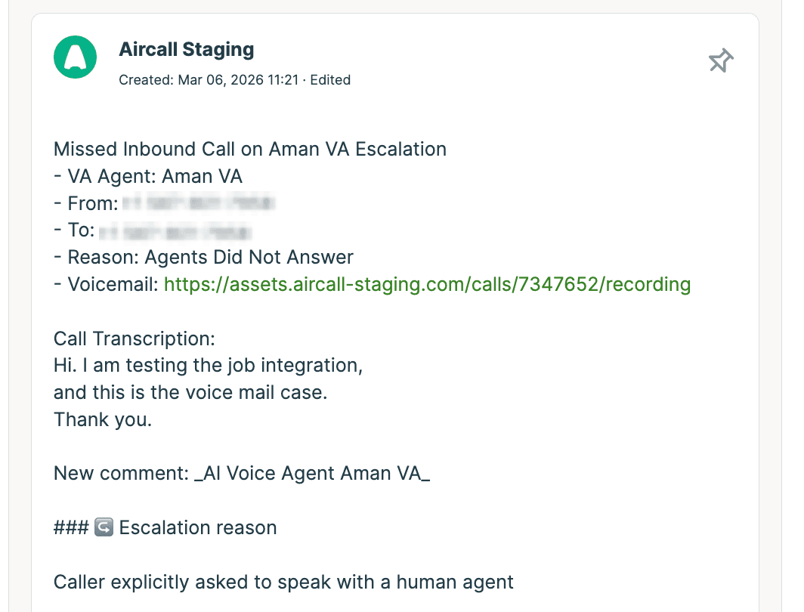Click the Thank you line
This screenshot has height=612, width=804.
[x=103, y=419]
